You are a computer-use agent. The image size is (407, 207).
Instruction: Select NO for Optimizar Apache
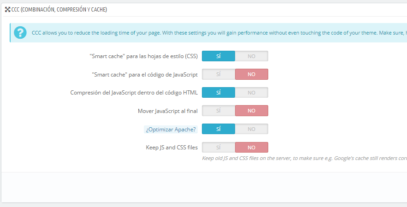point(251,129)
